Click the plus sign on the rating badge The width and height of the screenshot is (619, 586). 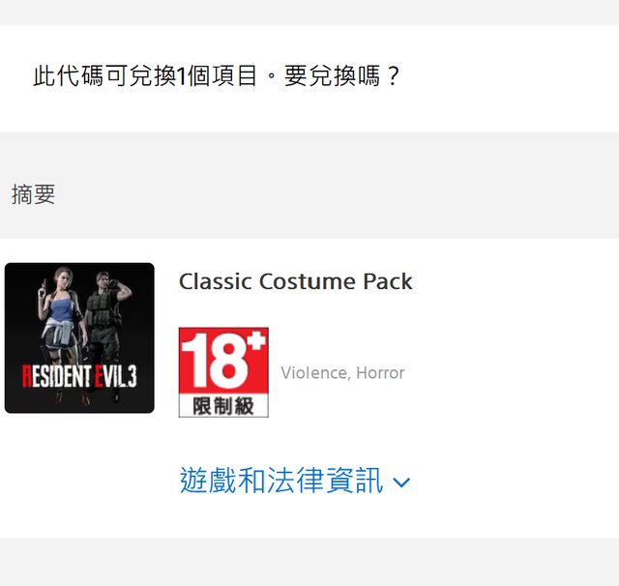257,340
